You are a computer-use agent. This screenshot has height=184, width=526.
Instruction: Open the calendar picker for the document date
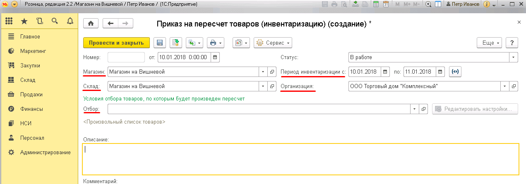coord(216,57)
